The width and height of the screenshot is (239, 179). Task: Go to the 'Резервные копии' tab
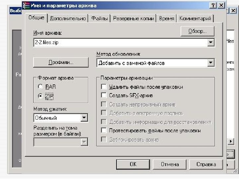click(133, 19)
